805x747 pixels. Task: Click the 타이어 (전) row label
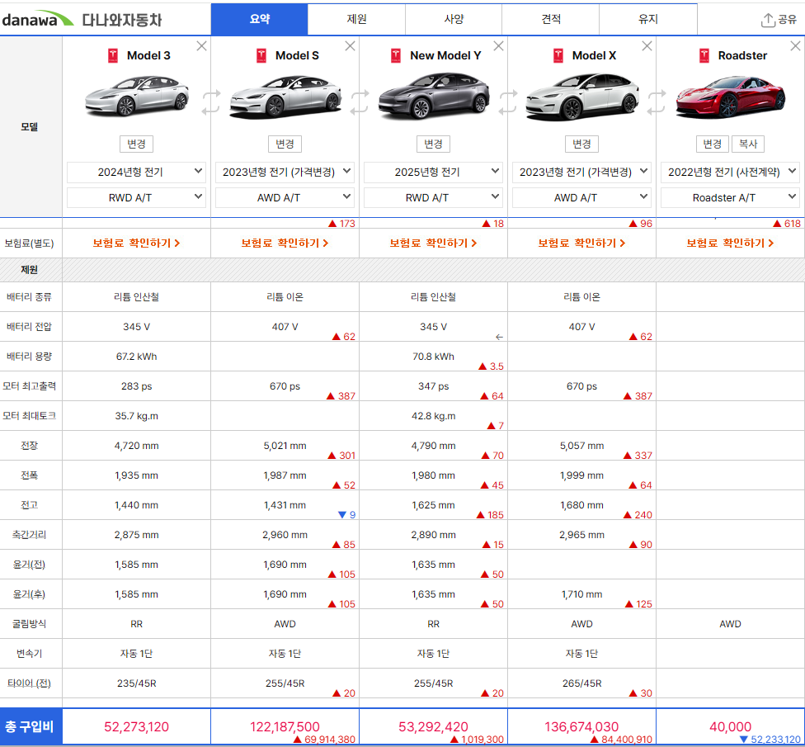29,683
